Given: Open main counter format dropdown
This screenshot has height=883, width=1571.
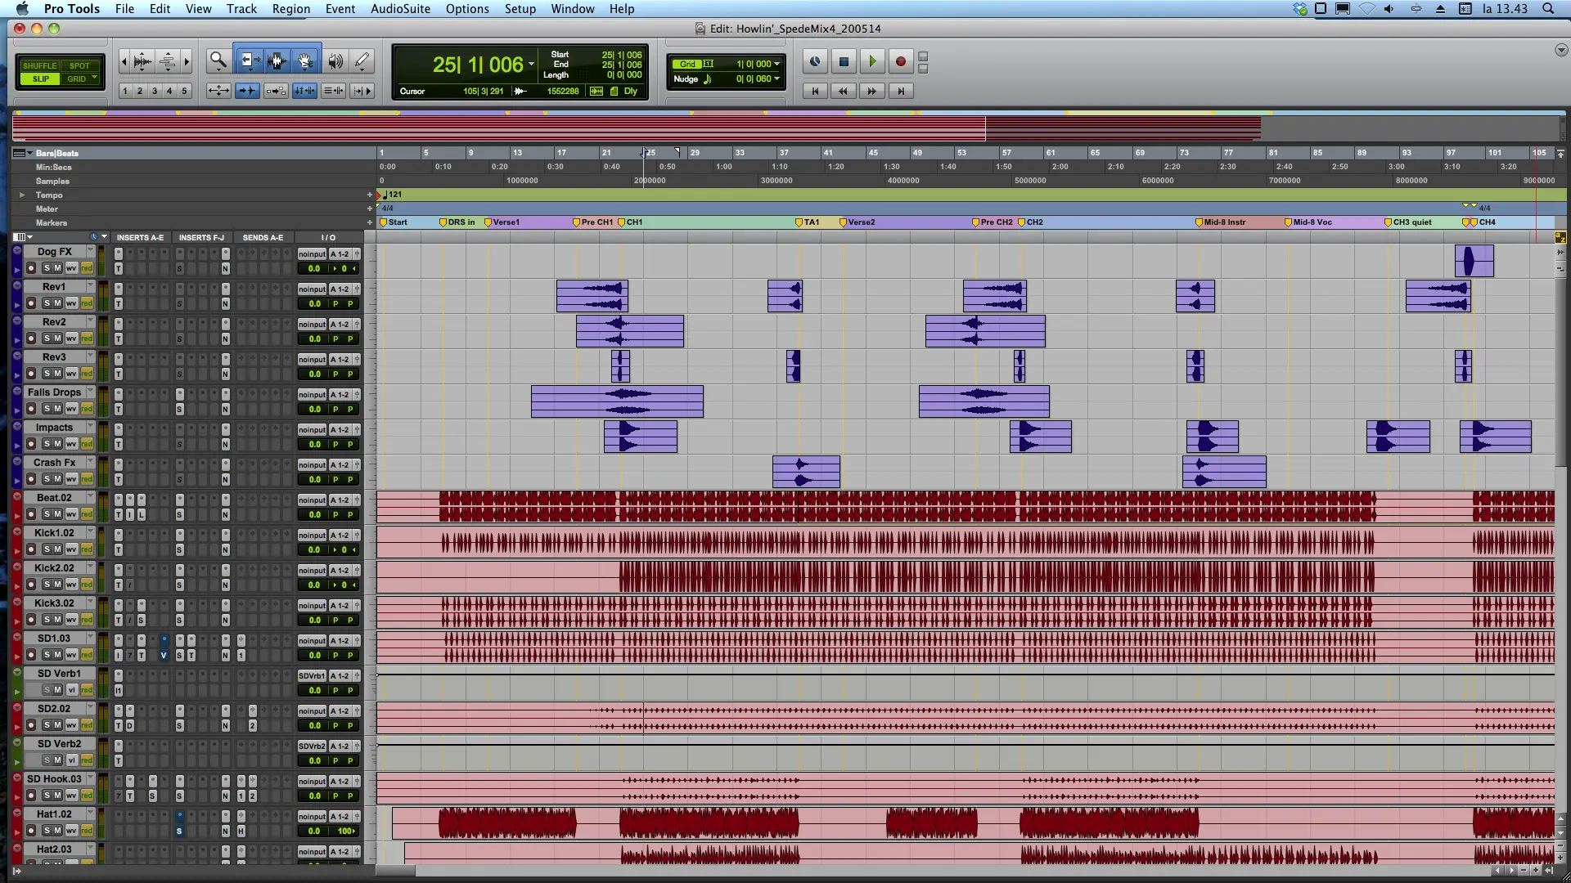Looking at the screenshot, I should (531, 65).
